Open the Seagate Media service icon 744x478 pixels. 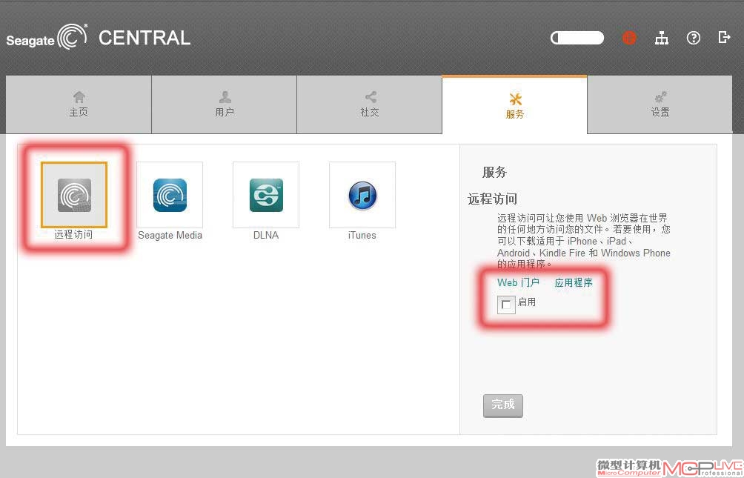pyautogui.click(x=170, y=195)
